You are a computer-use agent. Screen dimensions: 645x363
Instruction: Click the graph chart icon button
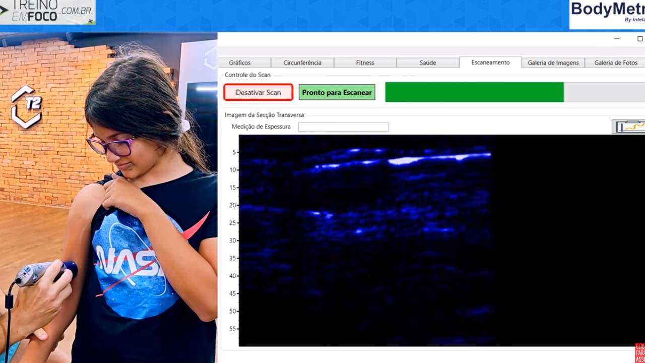(x=628, y=127)
